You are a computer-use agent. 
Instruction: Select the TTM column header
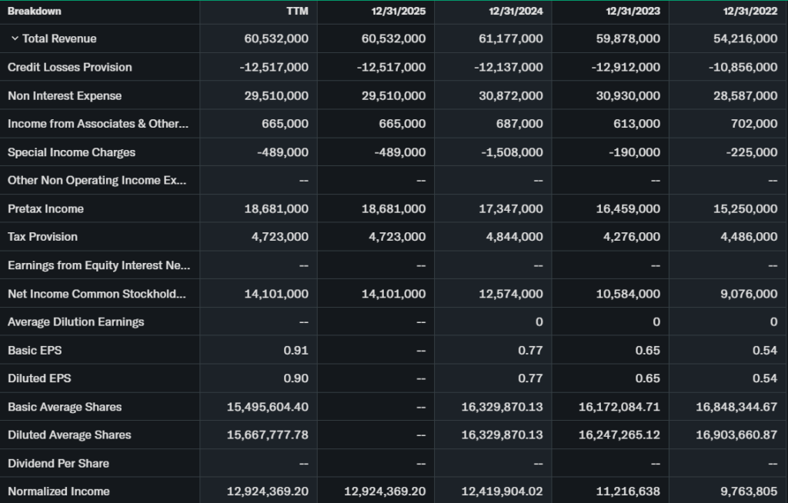[x=297, y=12]
